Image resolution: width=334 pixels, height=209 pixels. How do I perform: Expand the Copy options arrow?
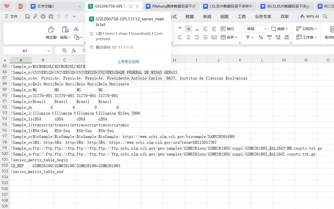(x=81, y=38)
